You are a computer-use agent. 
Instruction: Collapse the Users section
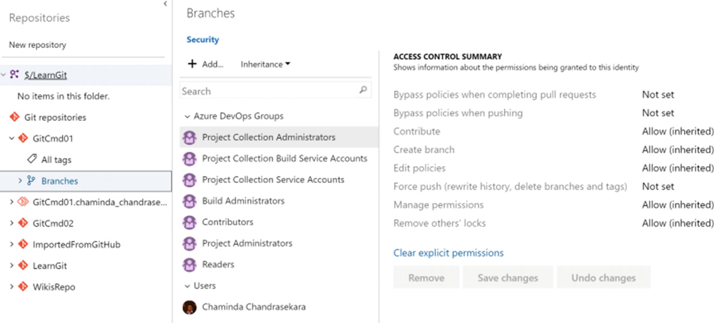(x=187, y=286)
